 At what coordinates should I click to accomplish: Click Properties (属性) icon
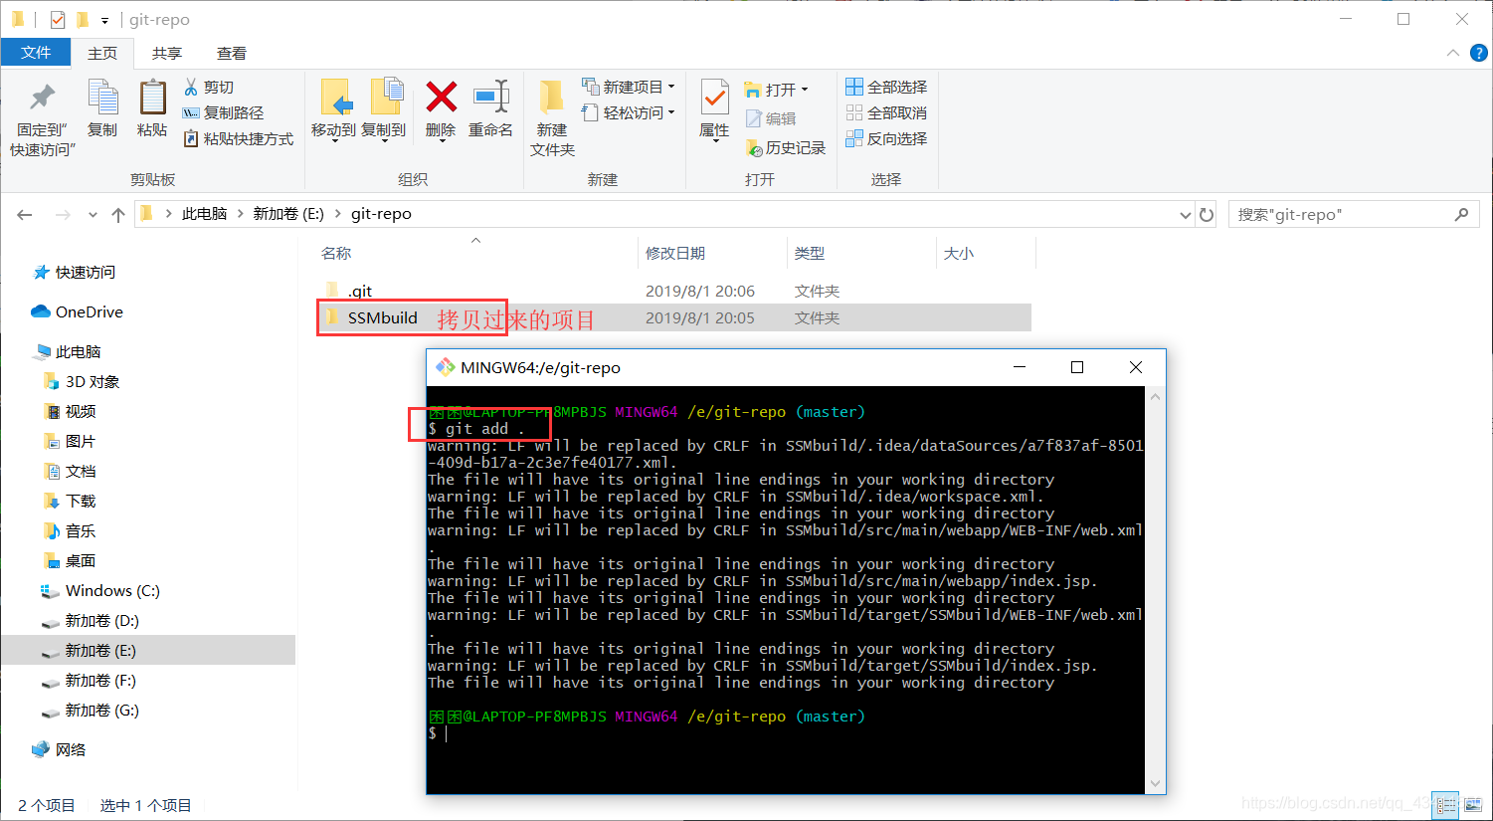(714, 98)
